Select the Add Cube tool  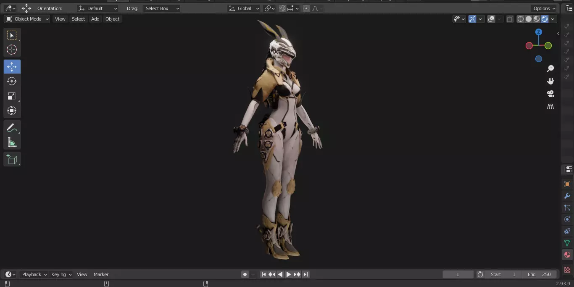[12, 159]
